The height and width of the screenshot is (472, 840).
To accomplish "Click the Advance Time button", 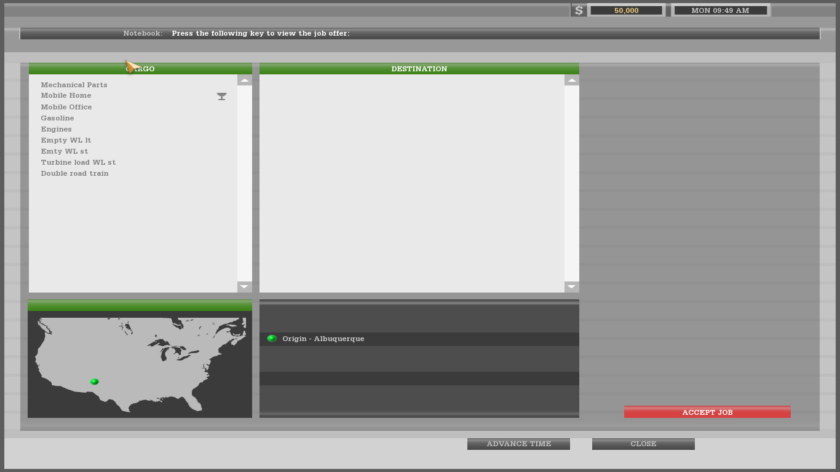I will [518, 444].
